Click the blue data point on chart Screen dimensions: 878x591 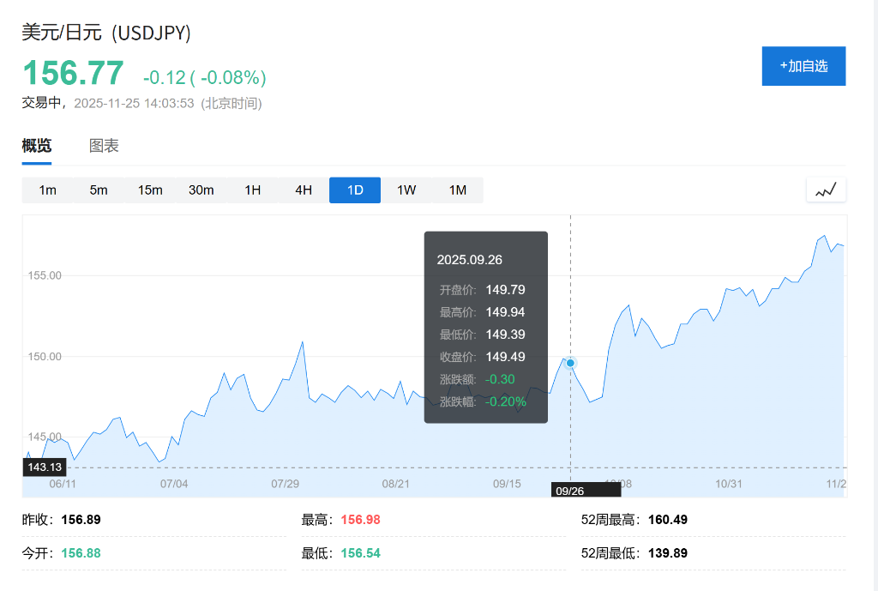[570, 363]
